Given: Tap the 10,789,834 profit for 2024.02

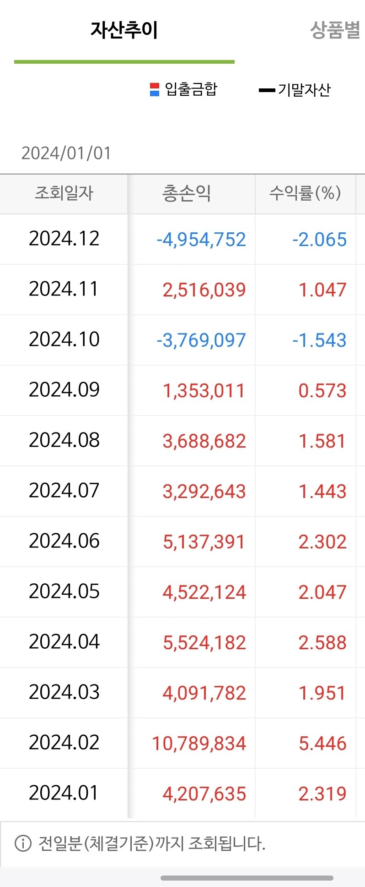Looking at the screenshot, I should tap(199, 744).
